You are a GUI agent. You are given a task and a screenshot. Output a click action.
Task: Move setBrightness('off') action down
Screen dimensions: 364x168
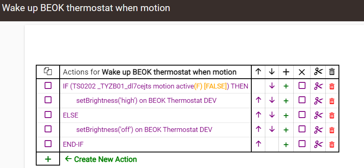pyautogui.click(x=272, y=129)
